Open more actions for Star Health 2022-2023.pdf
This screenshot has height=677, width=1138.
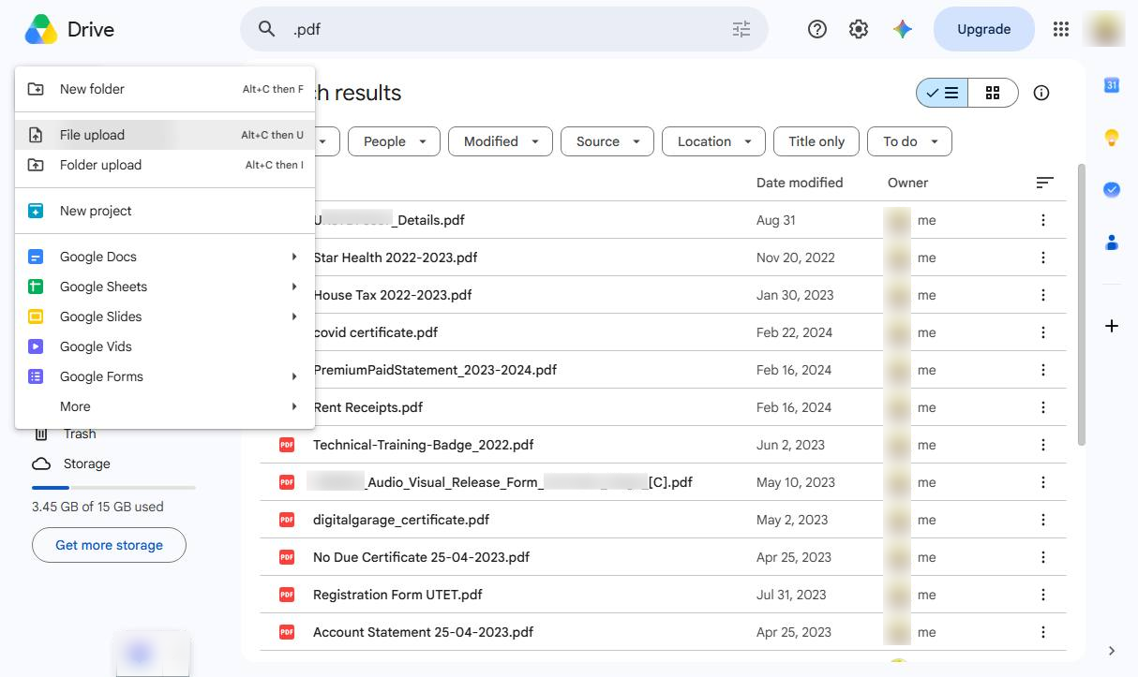1043,258
